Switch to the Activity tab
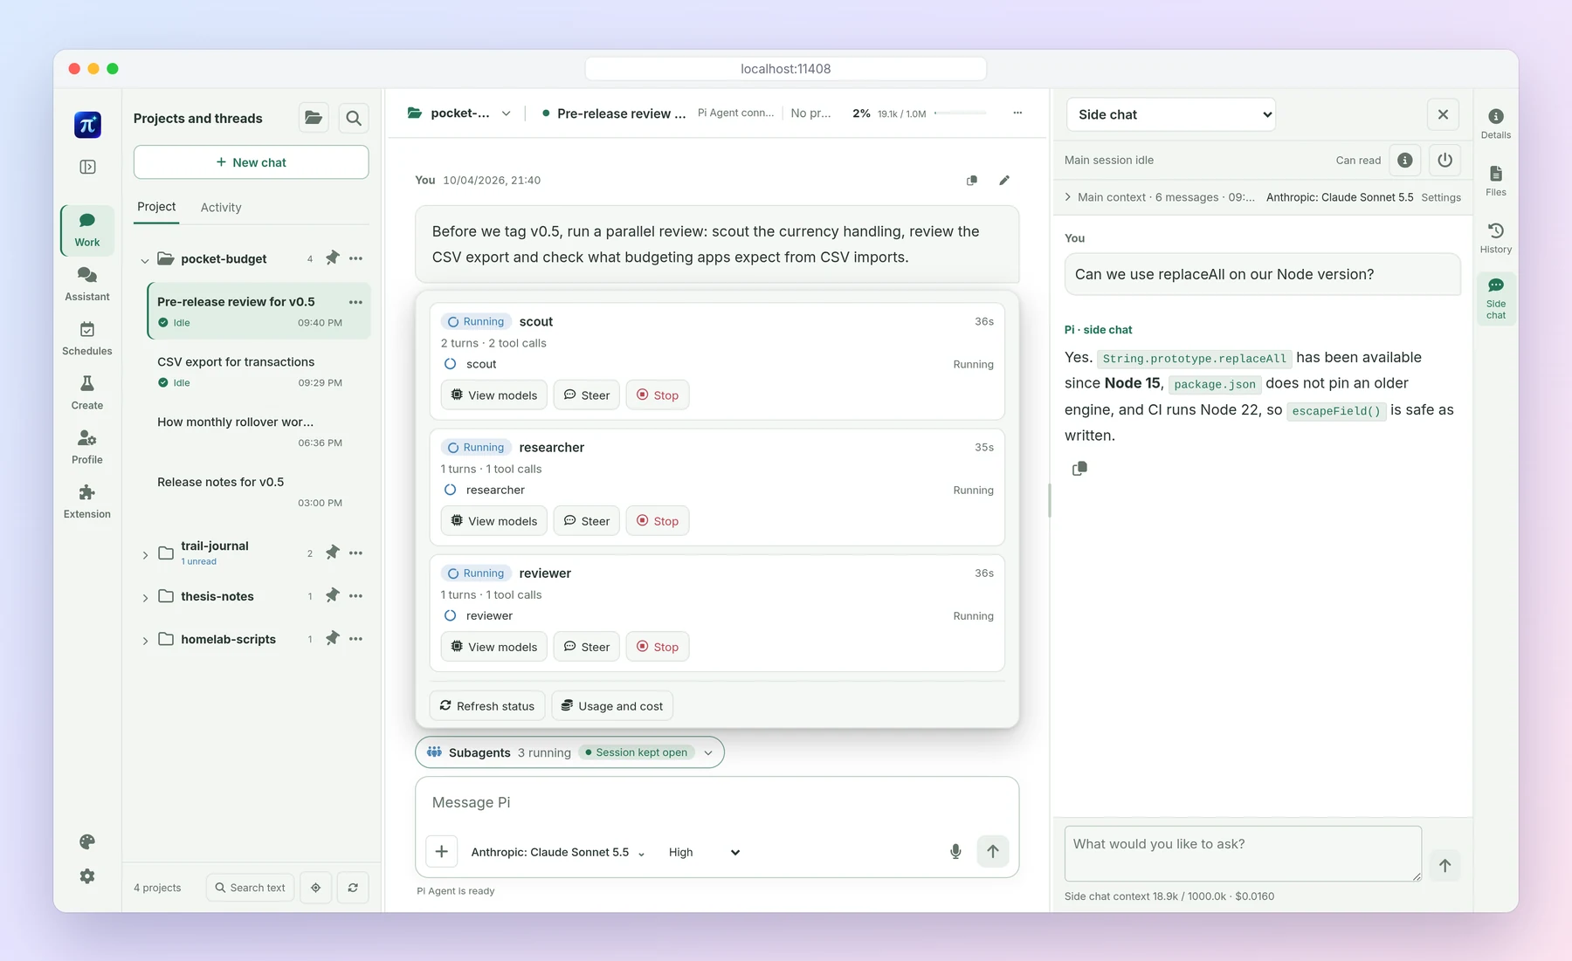Image resolution: width=1572 pixels, height=961 pixels. click(x=221, y=207)
